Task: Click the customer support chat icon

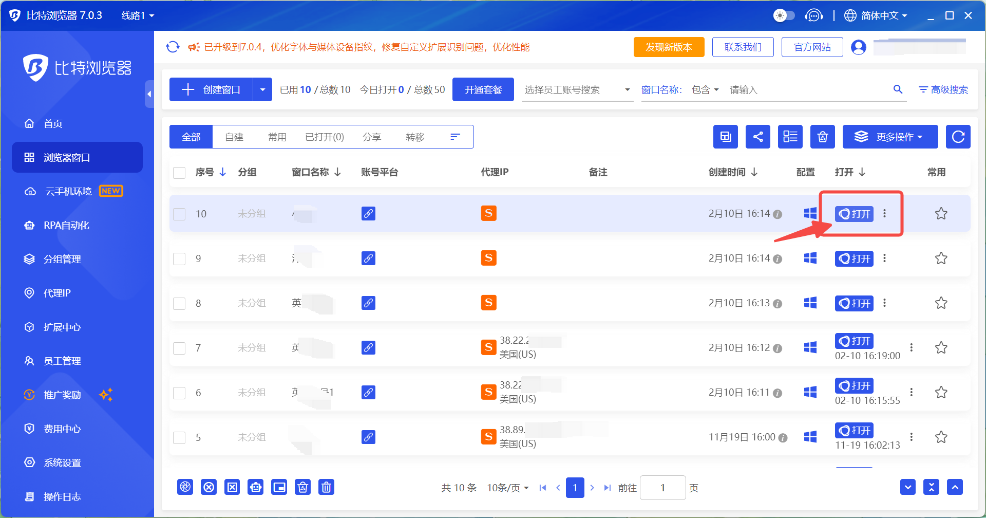Action: pyautogui.click(x=814, y=15)
